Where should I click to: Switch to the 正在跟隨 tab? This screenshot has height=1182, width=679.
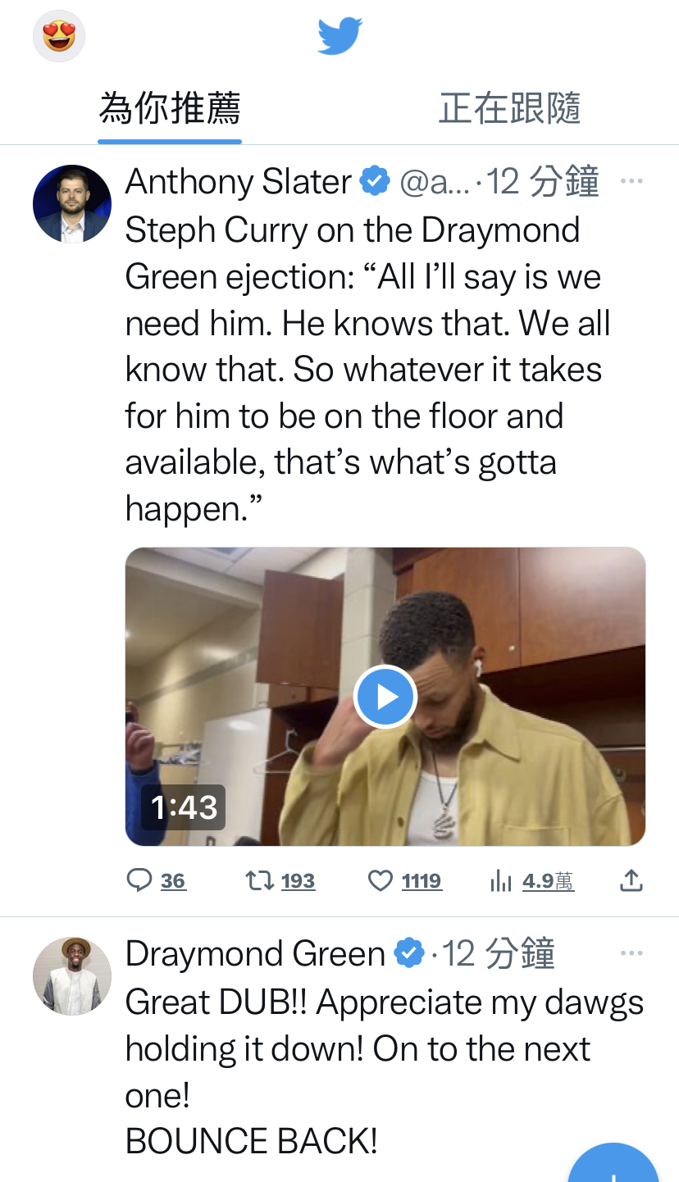coord(509,108)
